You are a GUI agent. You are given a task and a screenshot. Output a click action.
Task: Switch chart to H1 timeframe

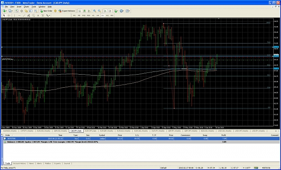(x=93, y=15)
